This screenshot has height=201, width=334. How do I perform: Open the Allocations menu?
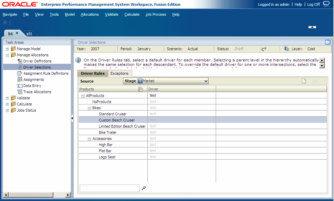pyautogui.click(x=90, y=14)
